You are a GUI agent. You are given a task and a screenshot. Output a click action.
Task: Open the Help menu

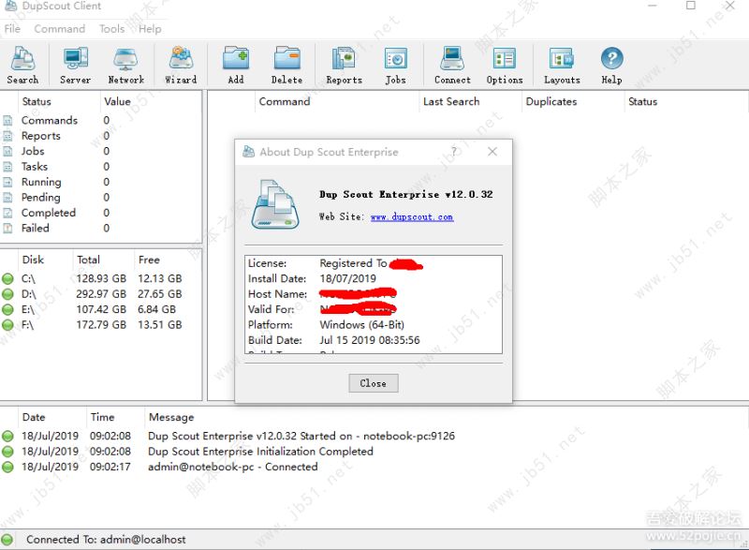tap(150, 29)
